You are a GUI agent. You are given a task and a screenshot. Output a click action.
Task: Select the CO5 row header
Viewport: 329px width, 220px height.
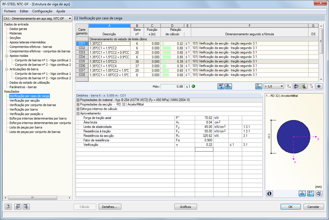click(82, 61)
